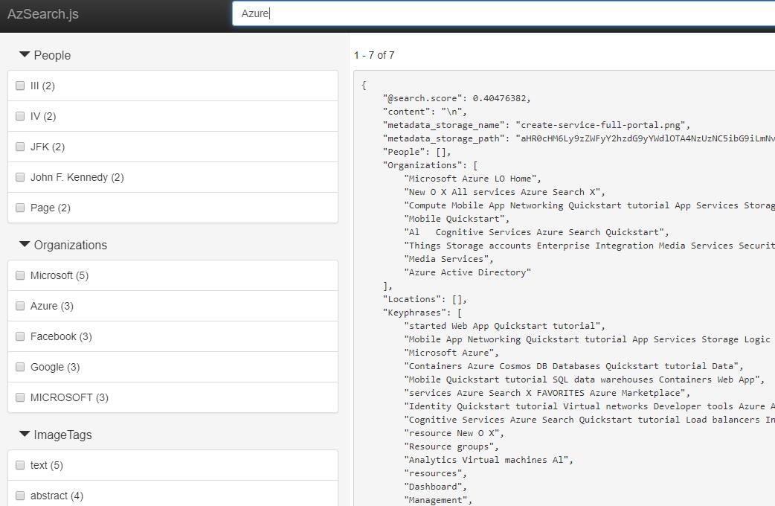
Task: Check the Page (2) filter
Action: (x=20, y=208)
